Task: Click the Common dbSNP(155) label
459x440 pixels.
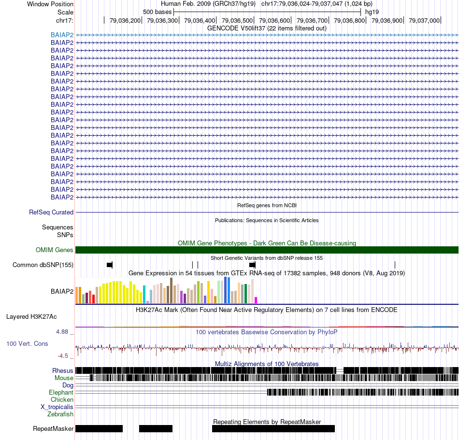Action: coord(43,265)
